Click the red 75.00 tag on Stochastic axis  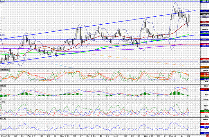click(204, 73)
